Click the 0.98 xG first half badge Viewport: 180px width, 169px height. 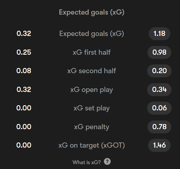click(159, 52)
